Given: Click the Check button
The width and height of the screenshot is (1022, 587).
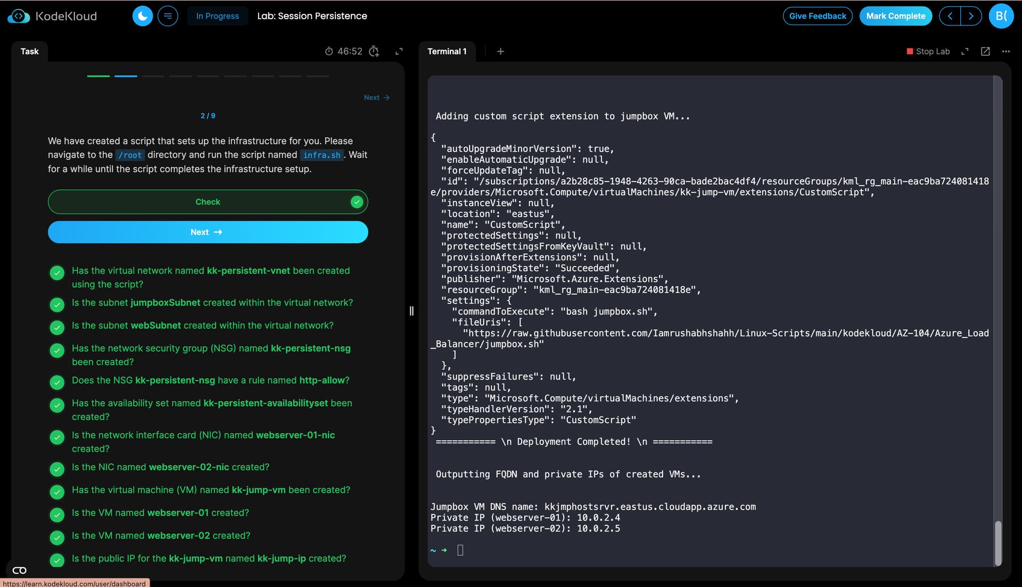Looking at the screenshot, I should tap(208, 202).
